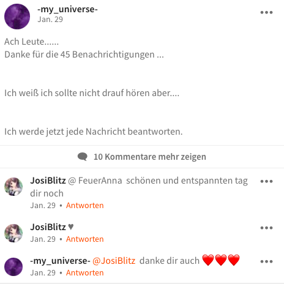284x284 pixels.
Task: Open more options for the main post
Action: tap(266, 12)
